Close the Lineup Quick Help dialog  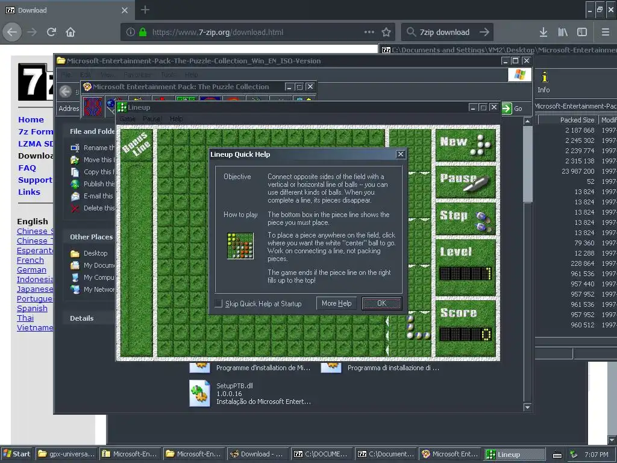[400, 154]
